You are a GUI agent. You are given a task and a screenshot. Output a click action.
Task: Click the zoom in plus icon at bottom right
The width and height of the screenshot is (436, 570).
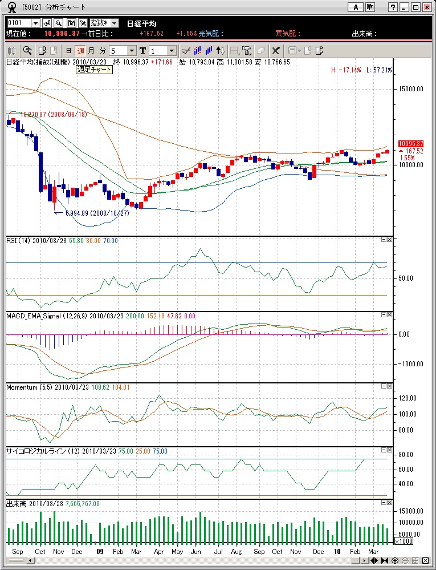[x=395, y=561]
